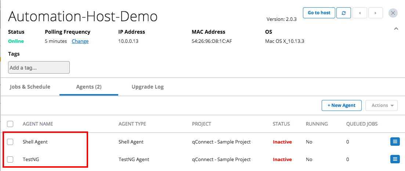Close the host details dialog

[393, 13]
